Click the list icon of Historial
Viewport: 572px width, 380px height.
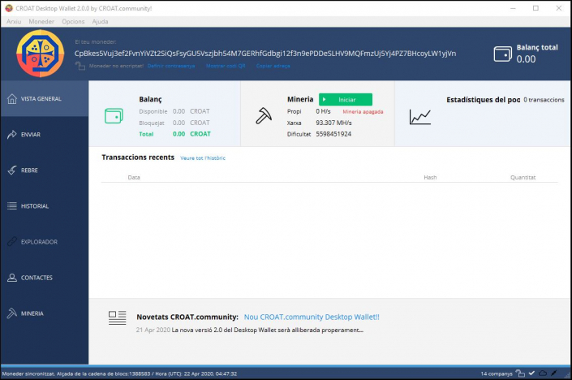pyautogui.click(x=12, y=206)
